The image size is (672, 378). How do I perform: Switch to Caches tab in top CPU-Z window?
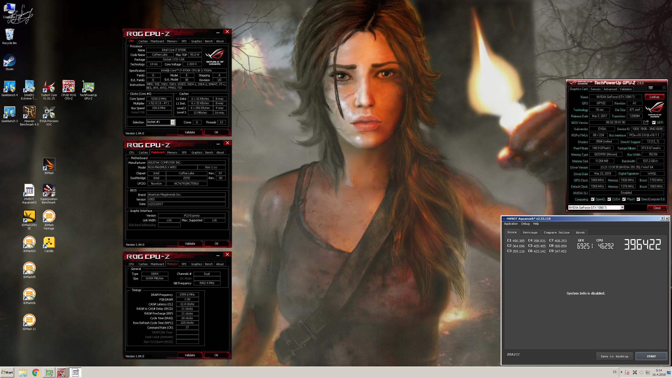[x=143, y=41]
